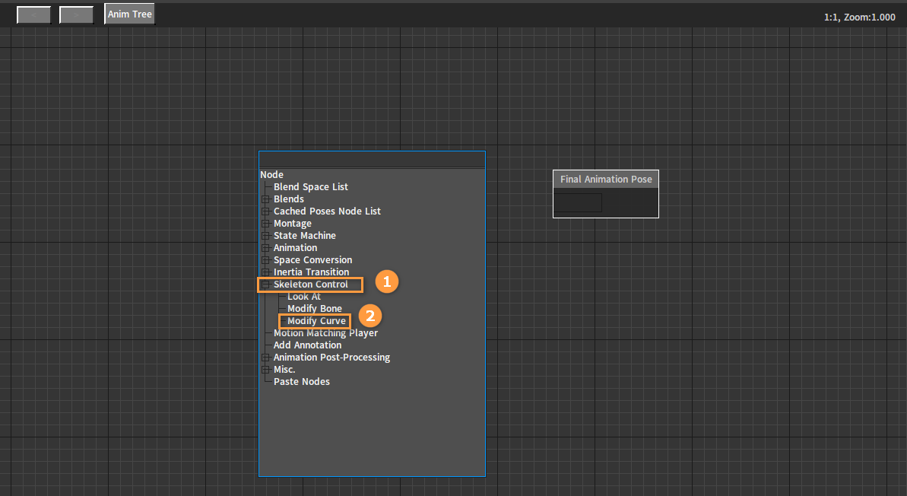Select the Modify Bone node
This screenshot has height=496, width=907.
click(315, 309)
